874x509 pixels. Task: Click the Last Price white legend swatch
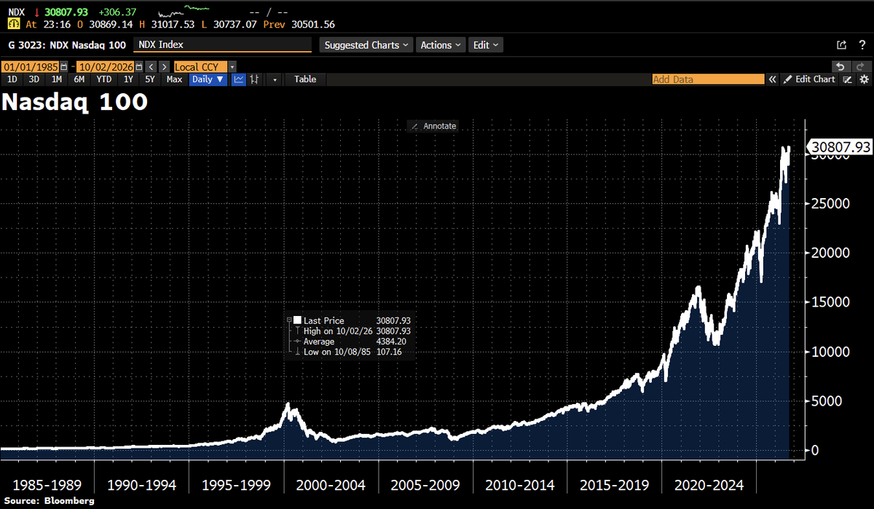click(297, 320)
